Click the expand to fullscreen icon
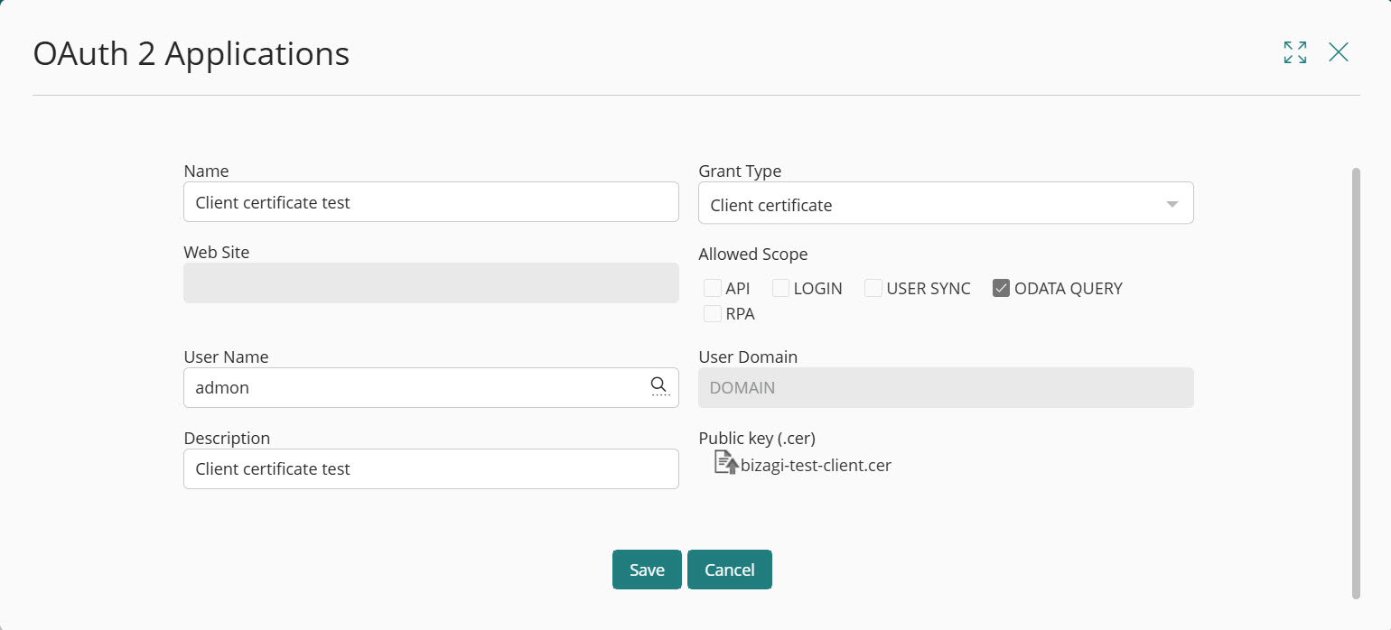1391x630 pixels. pyautogui.click(x=1294, y=52)
